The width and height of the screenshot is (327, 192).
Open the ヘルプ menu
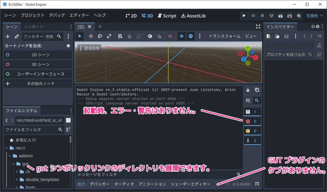coord(100,15)
